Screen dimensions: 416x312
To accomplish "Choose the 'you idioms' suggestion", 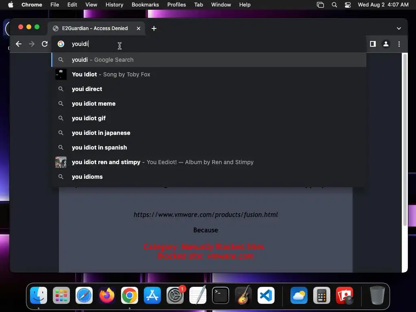I will tap(209, 176).
